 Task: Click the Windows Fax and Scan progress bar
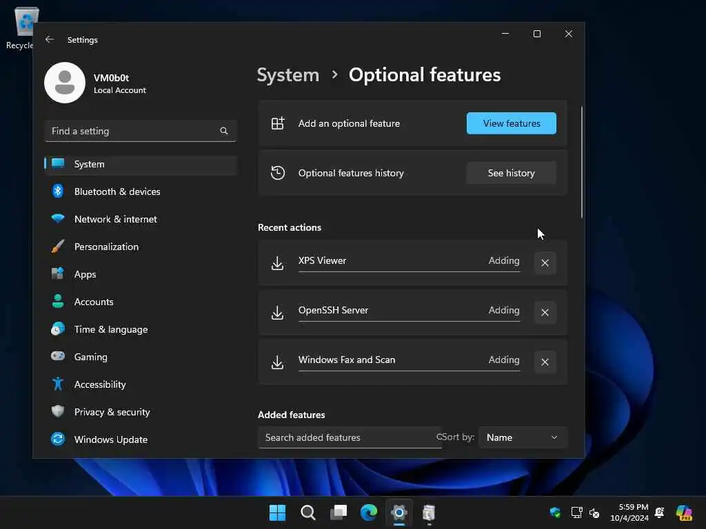tap(409, 371)
